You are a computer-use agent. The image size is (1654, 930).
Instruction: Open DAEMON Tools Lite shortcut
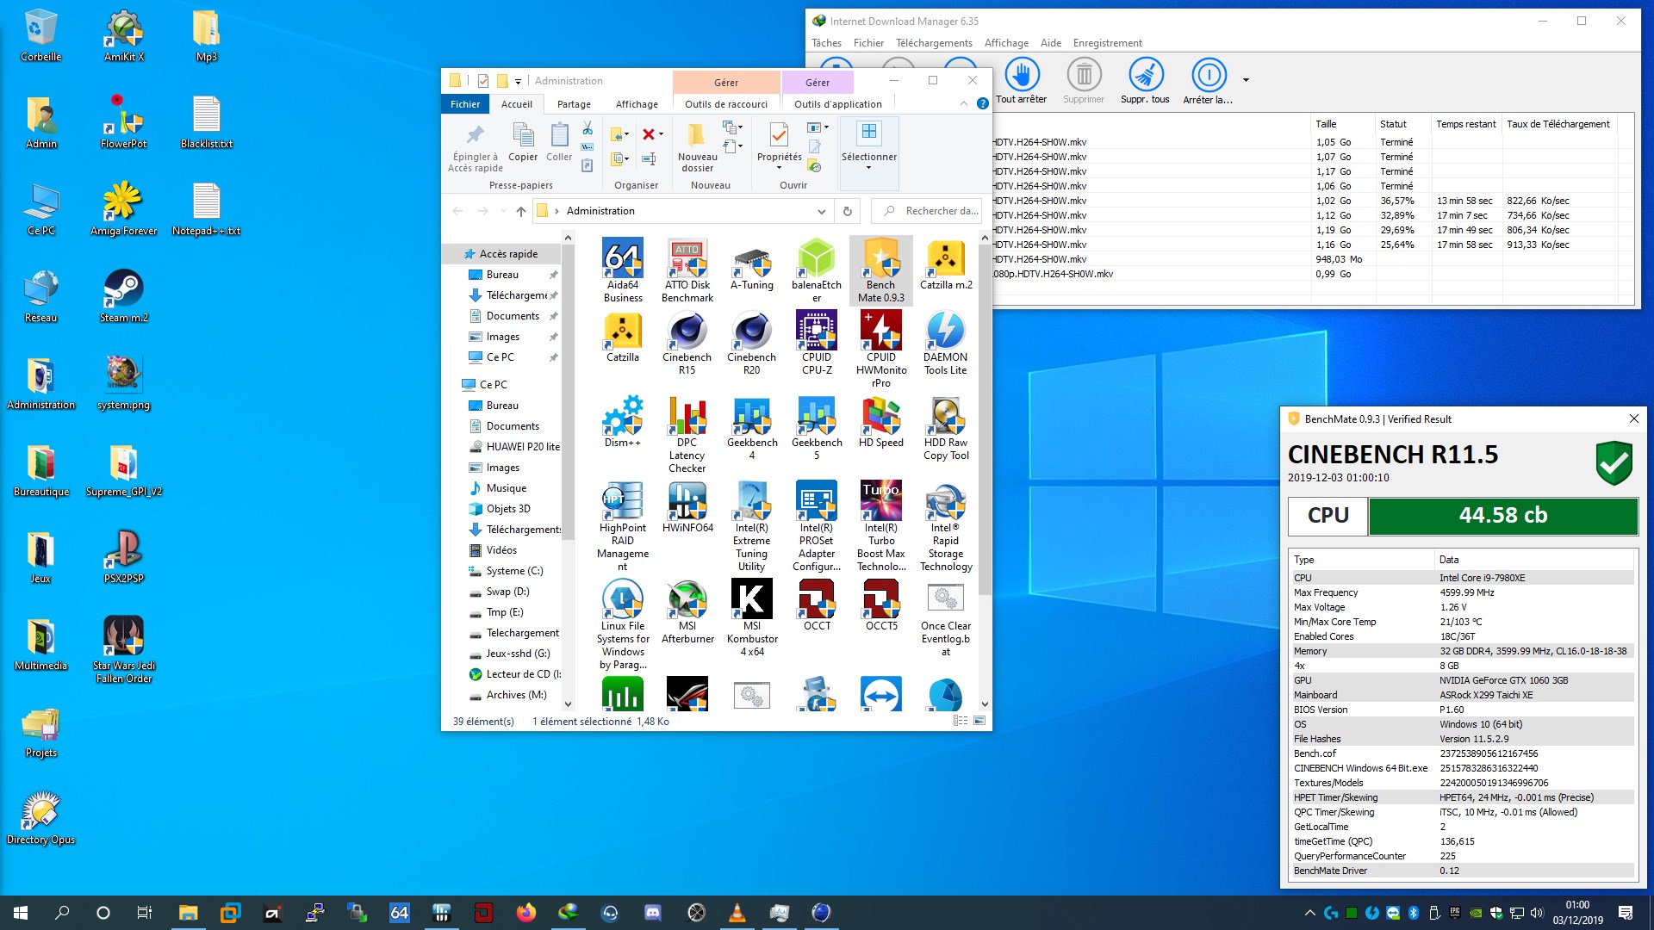[946, 343]
